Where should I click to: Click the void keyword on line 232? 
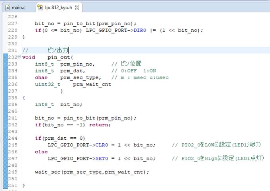click(x=29, y=57)
